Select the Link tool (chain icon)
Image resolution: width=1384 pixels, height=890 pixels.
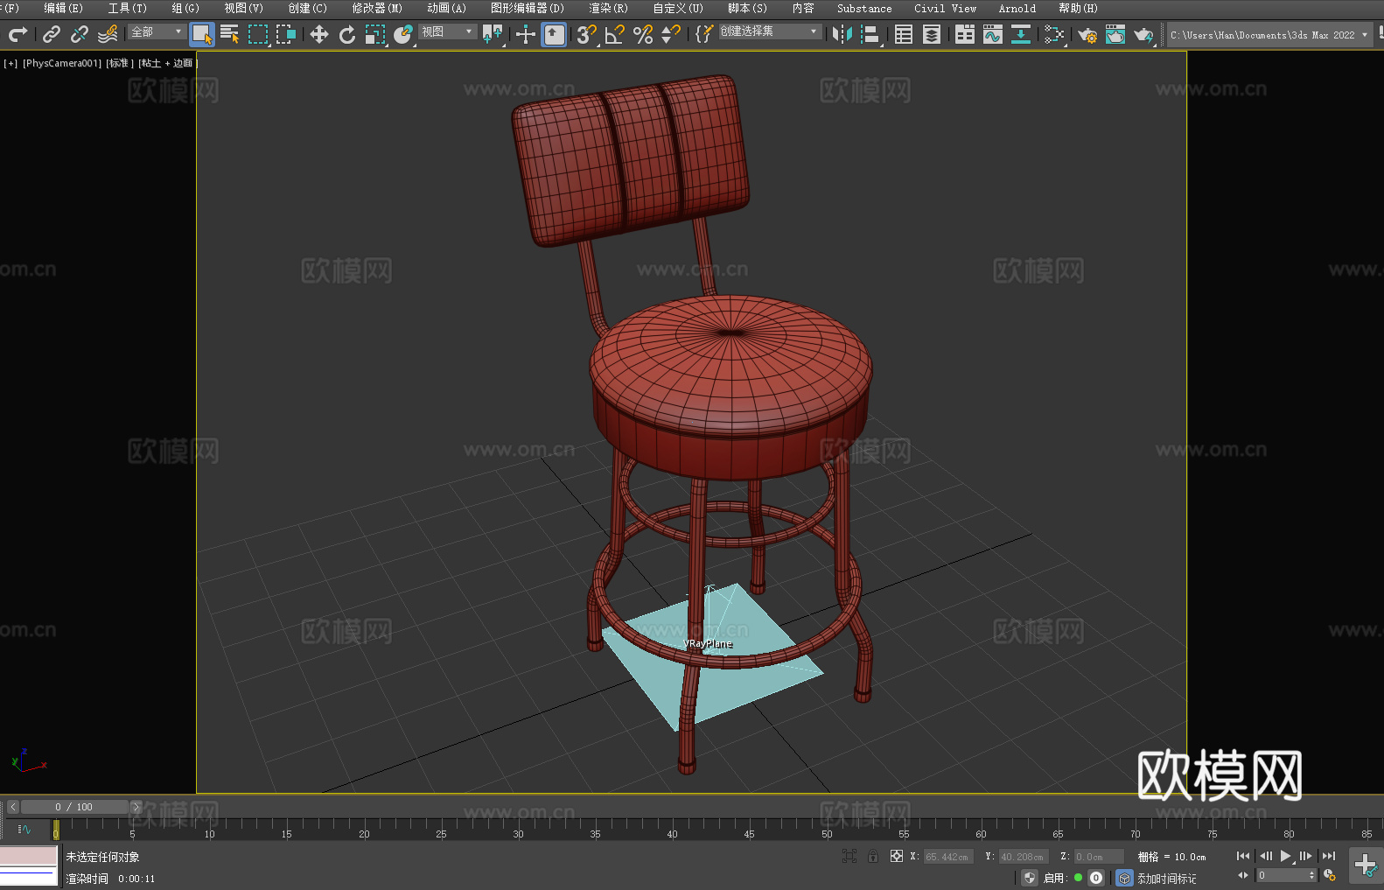pyautogui.click(x=52, y=34)
